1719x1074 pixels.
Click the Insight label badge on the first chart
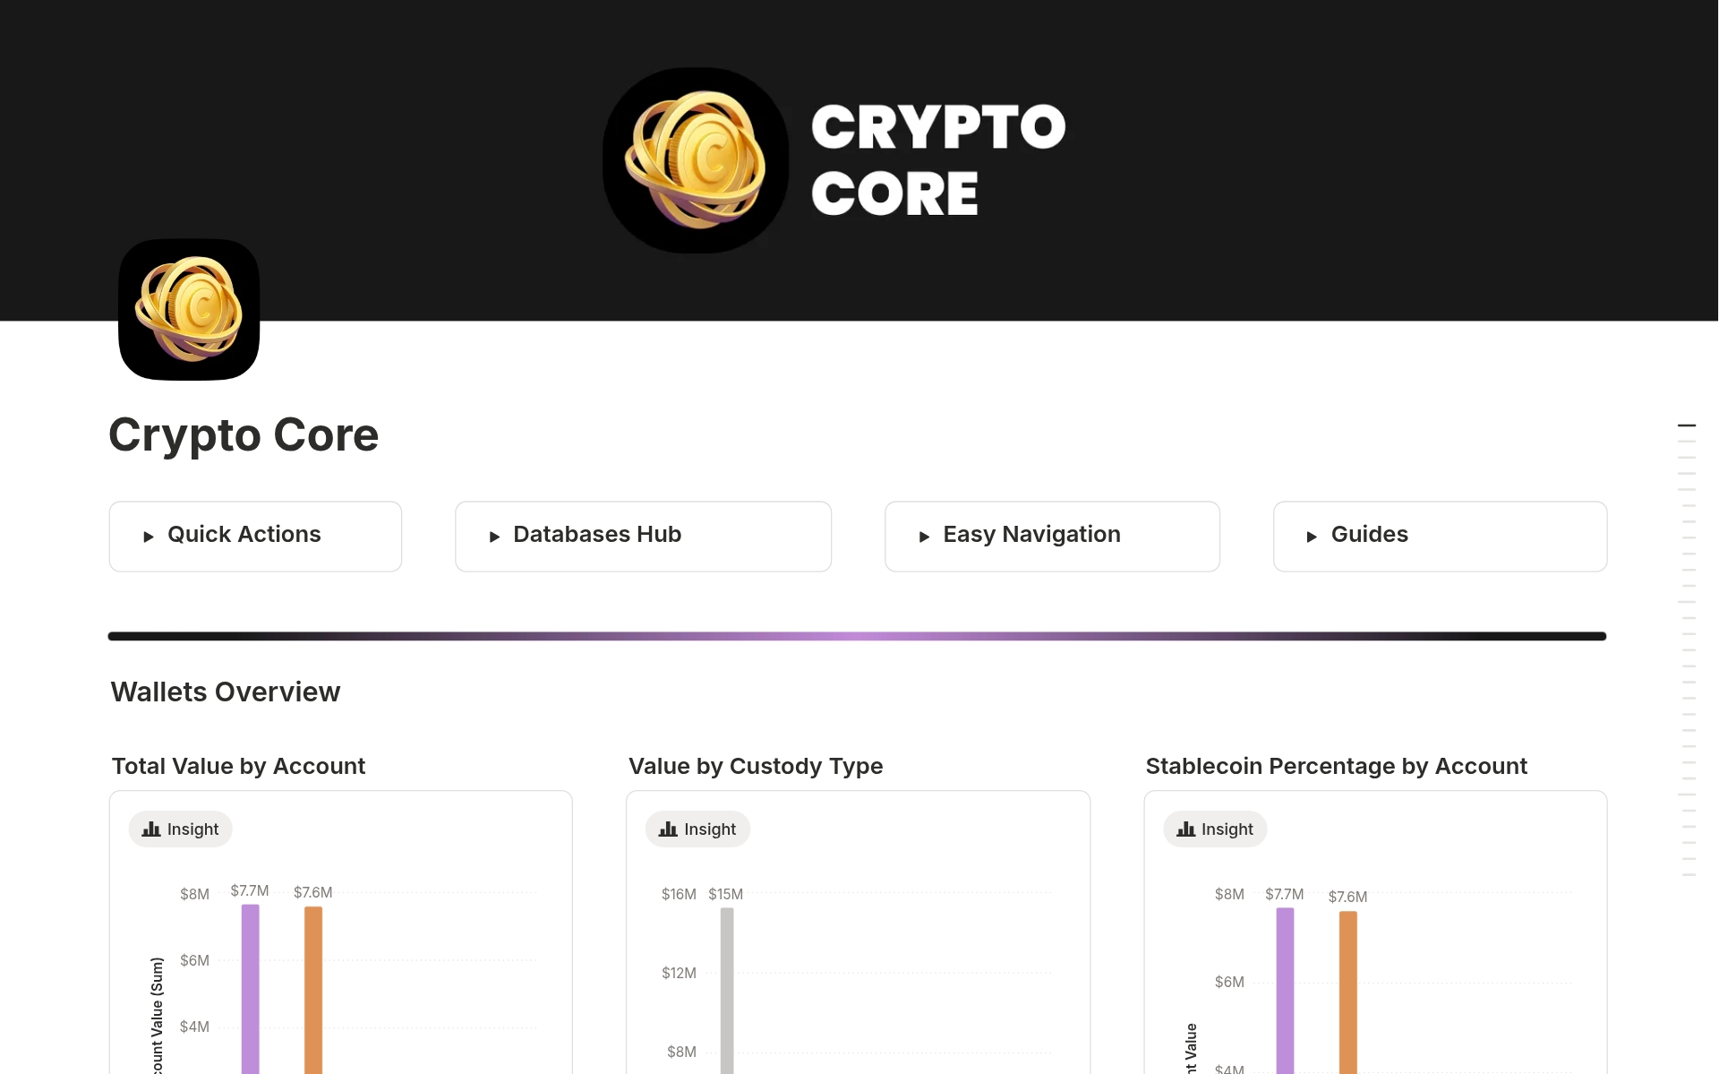pyautogui.click(x=180, y=829)
